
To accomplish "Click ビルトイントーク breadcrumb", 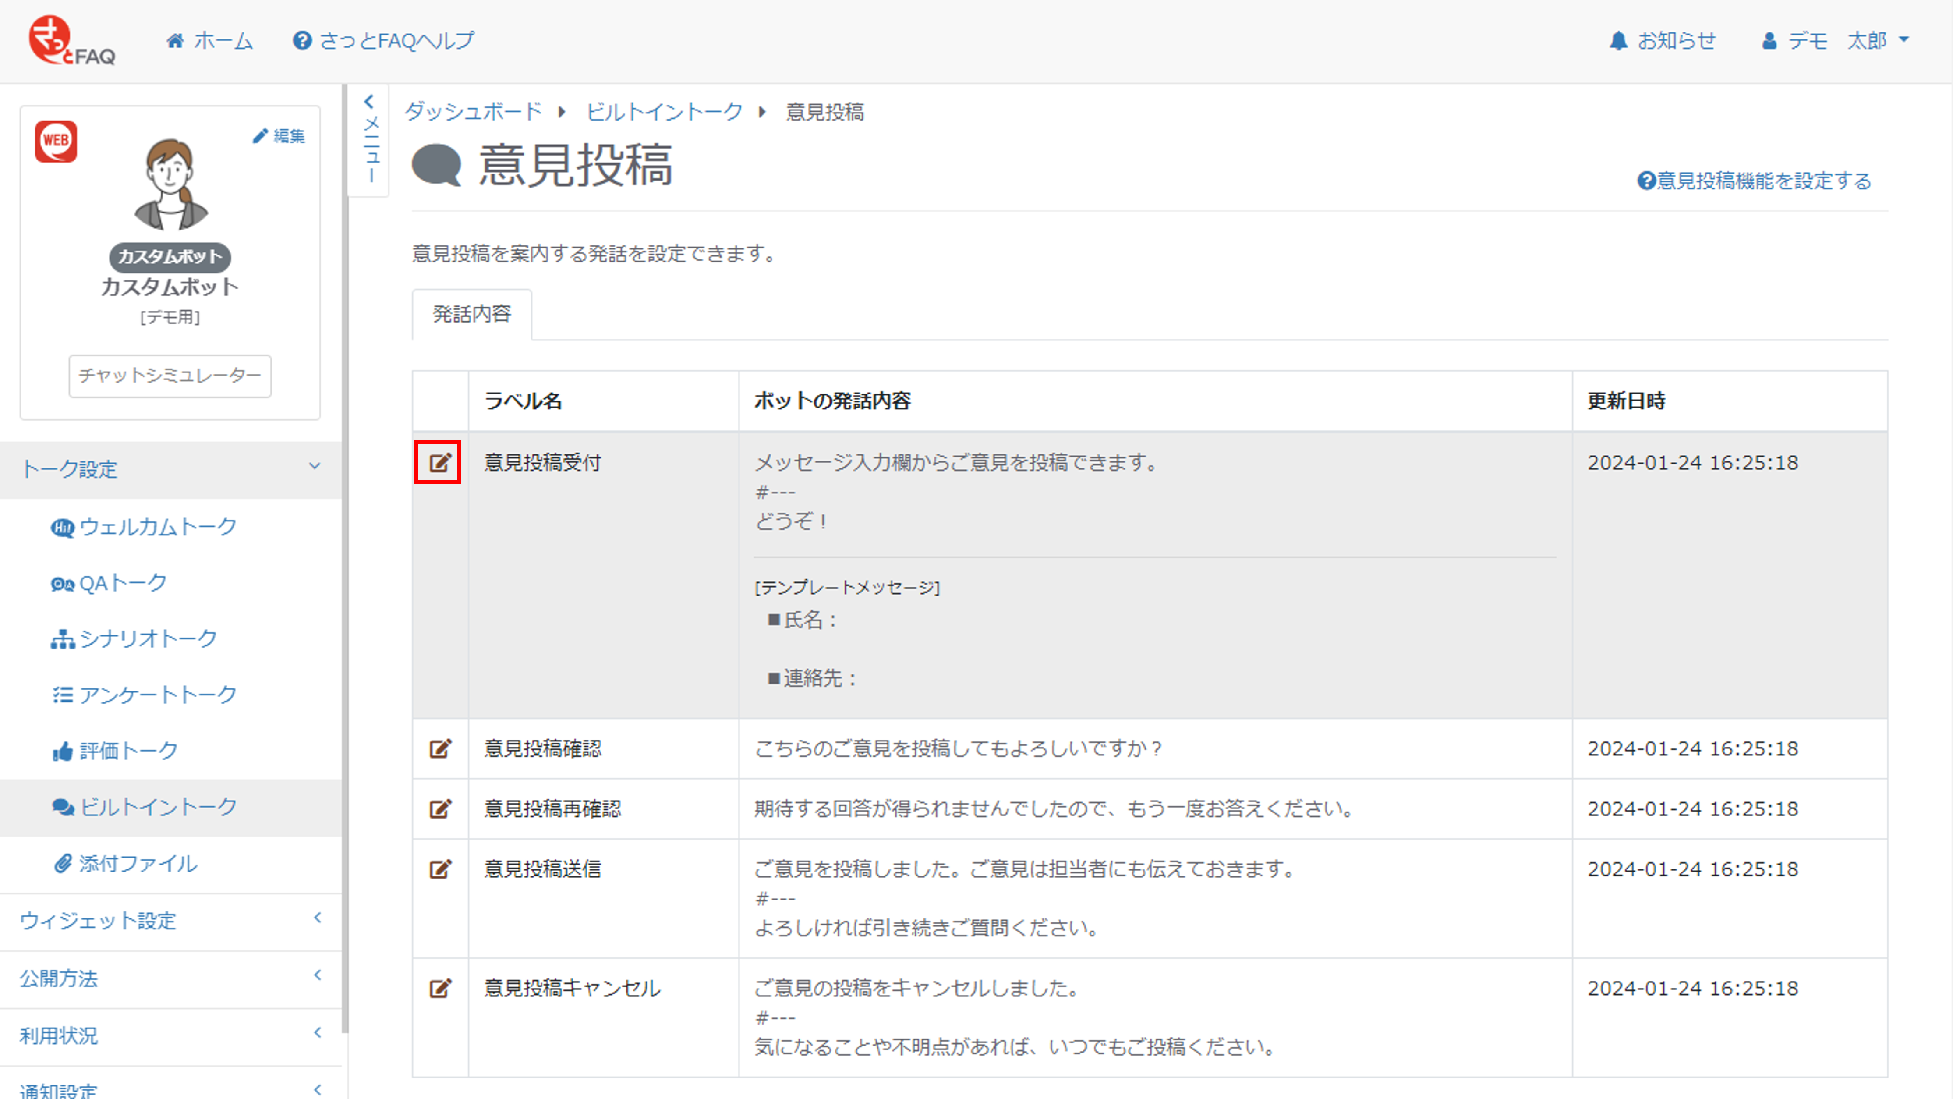I will [664, 111].
